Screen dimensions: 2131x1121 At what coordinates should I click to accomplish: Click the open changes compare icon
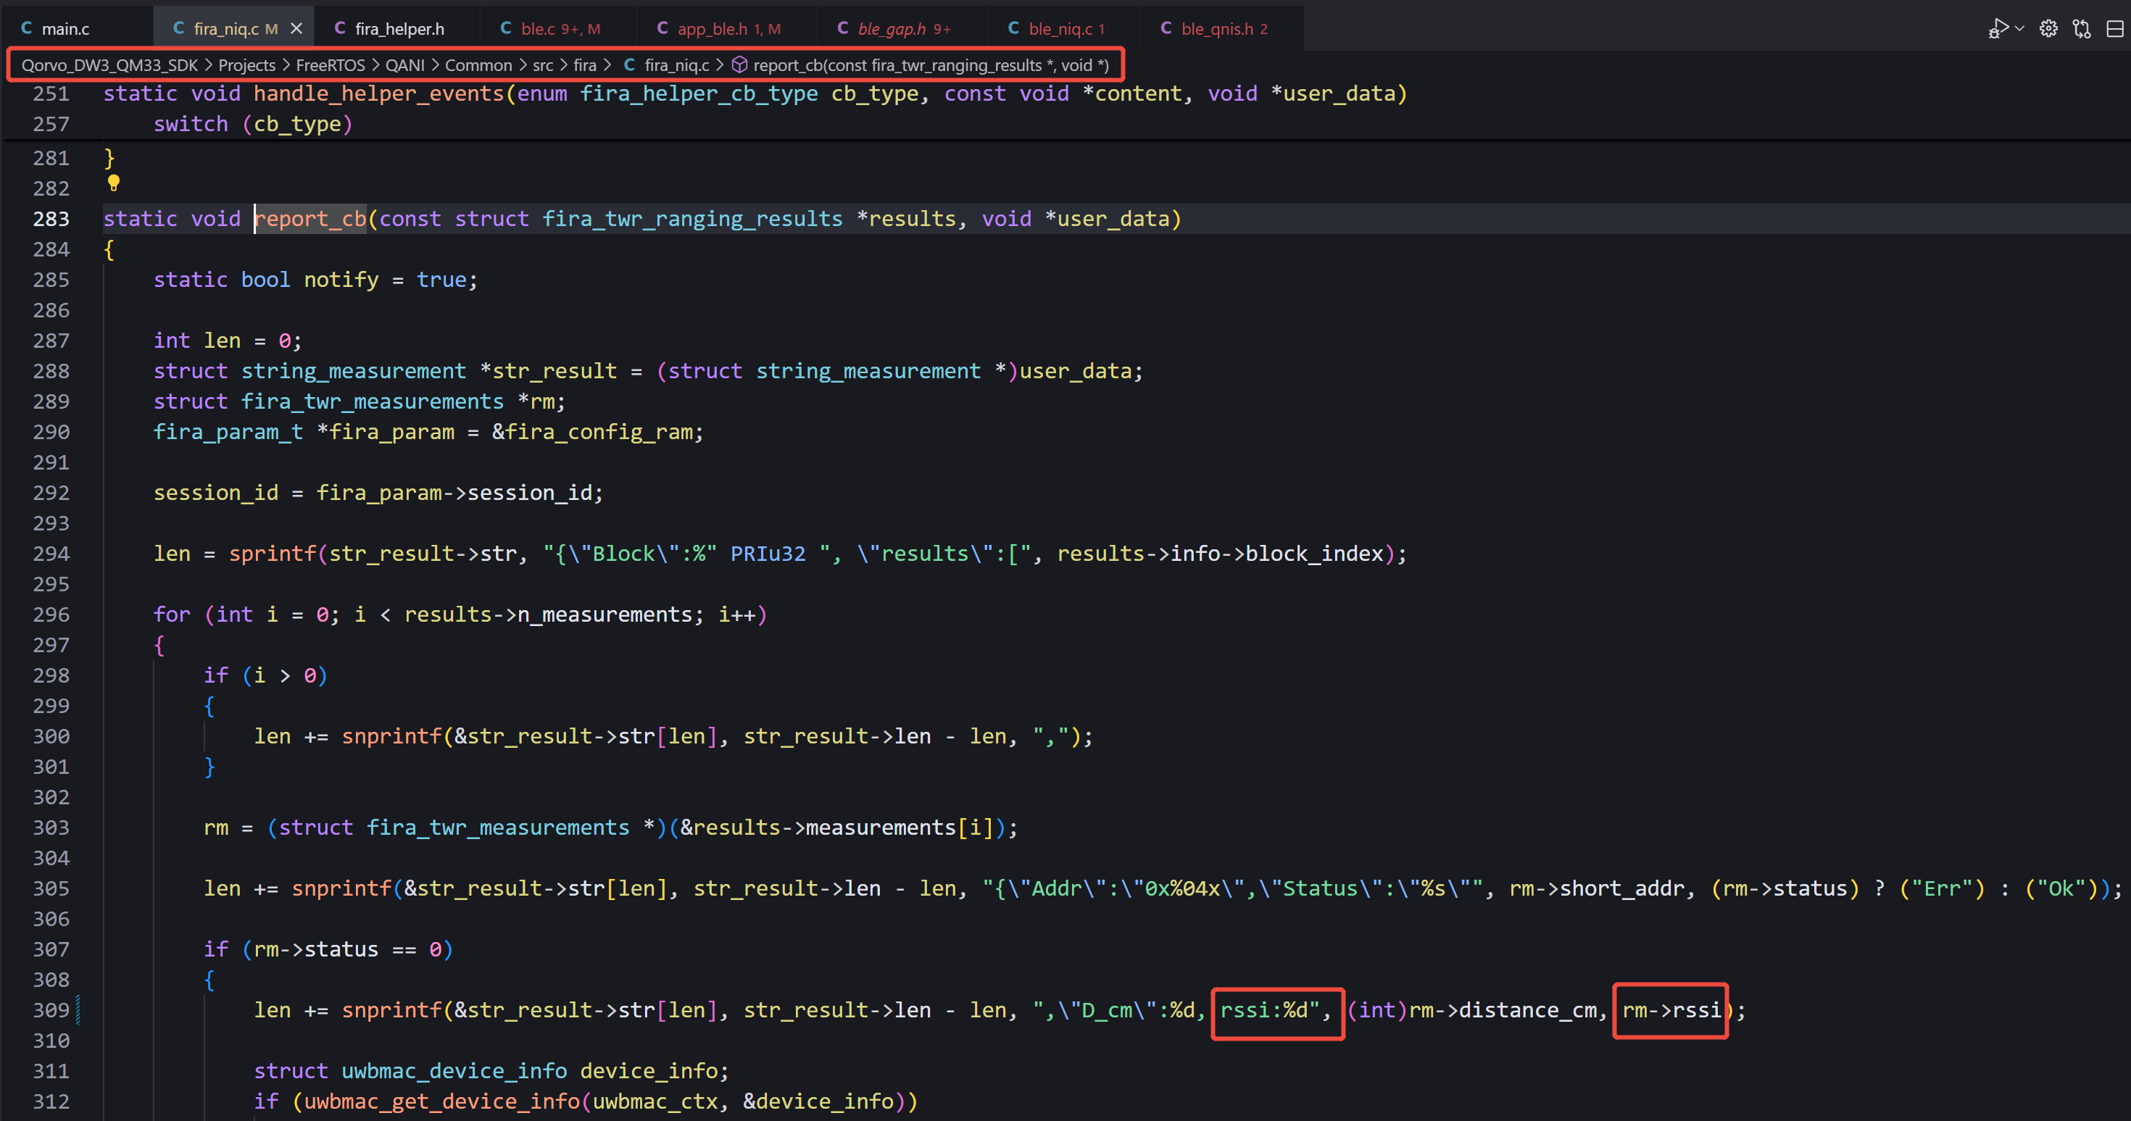2082,29
